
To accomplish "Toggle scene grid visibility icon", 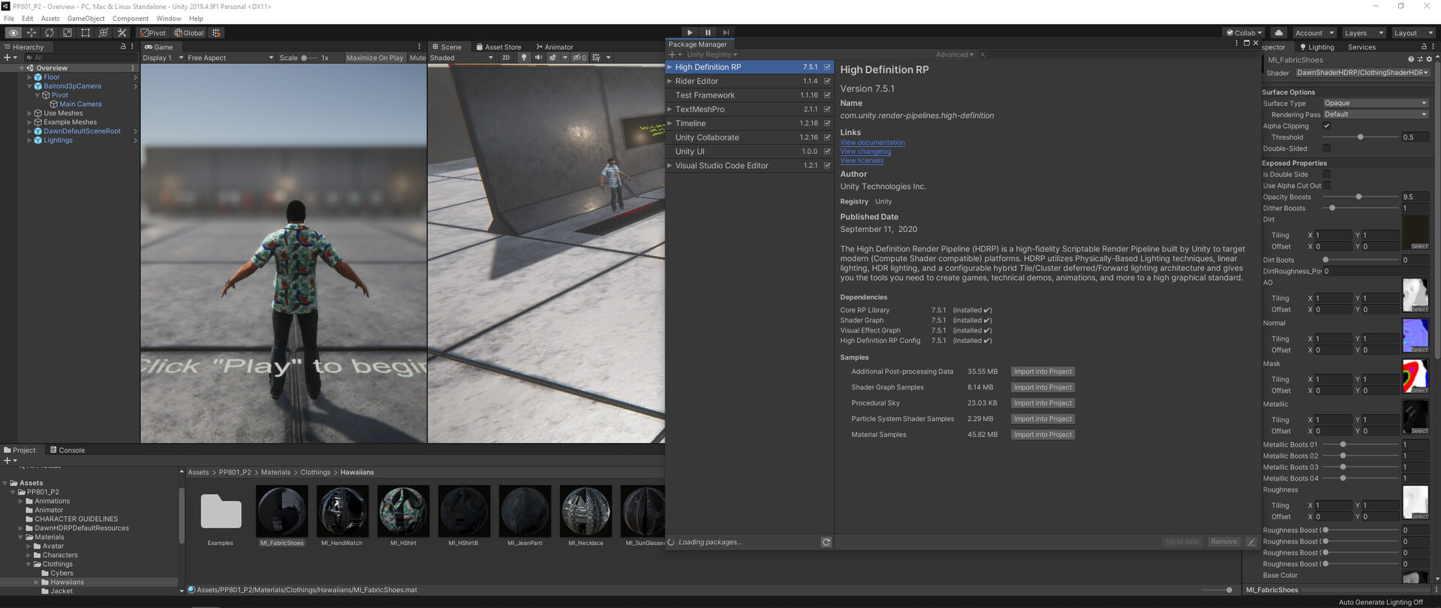I will pos(597,58).
